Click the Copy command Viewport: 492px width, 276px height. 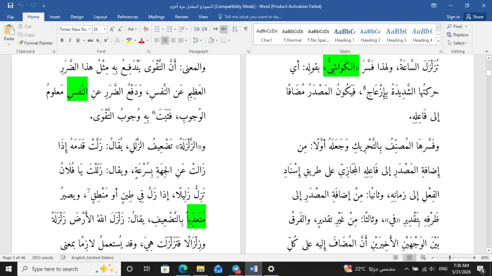(26, 35)
